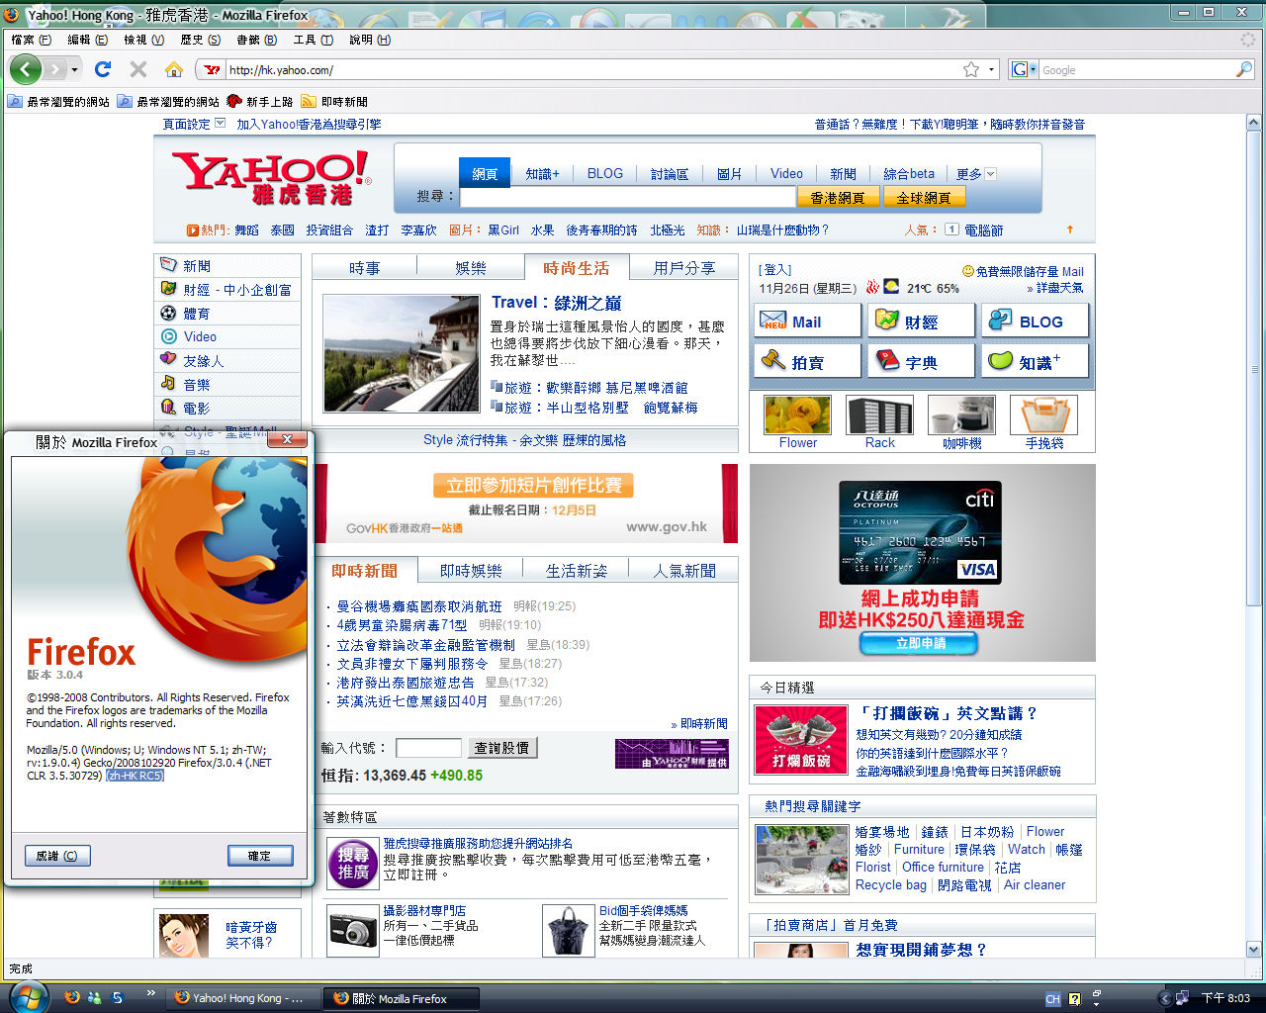Click the page's vertical scrollbar down arrow
This screenshot has width=1266, height=1013.
click(1254, 949)
